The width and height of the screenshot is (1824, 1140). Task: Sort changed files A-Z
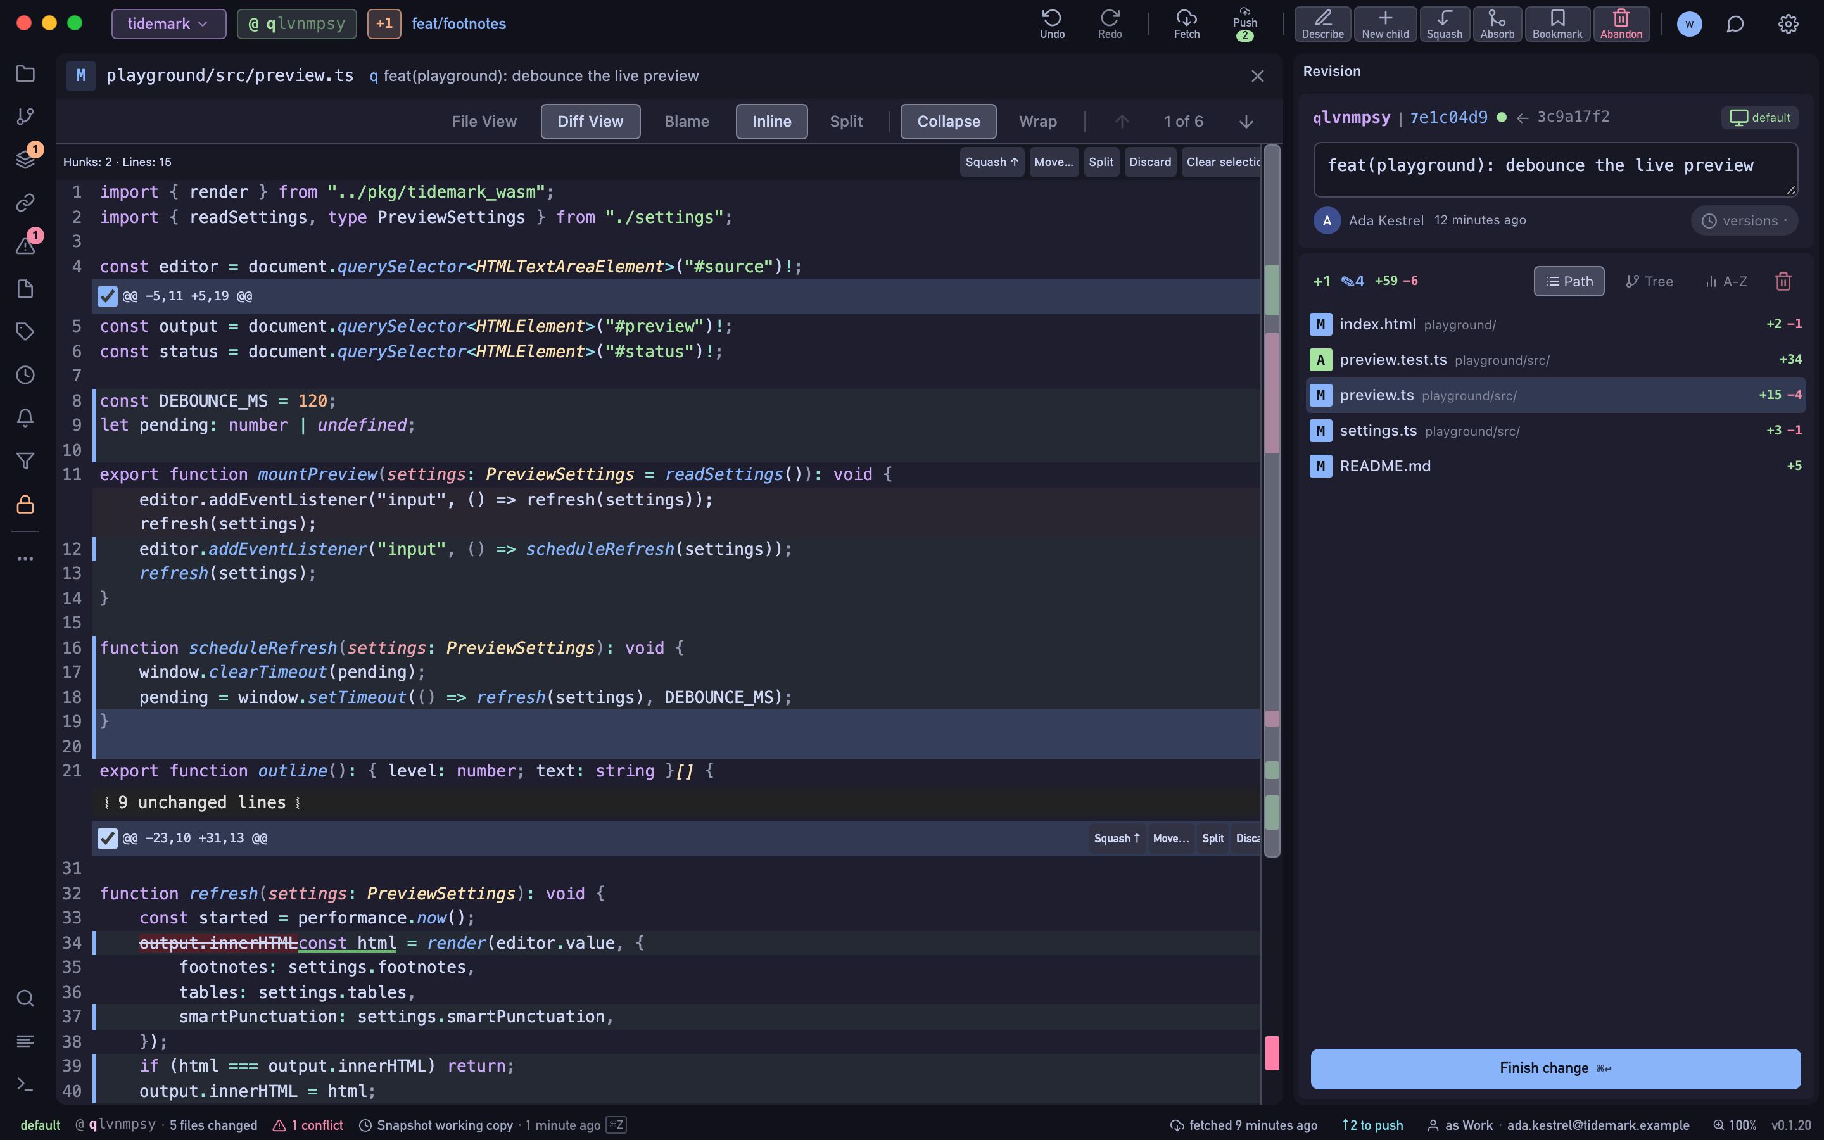pyautogui.click(x=1726, y=281)
